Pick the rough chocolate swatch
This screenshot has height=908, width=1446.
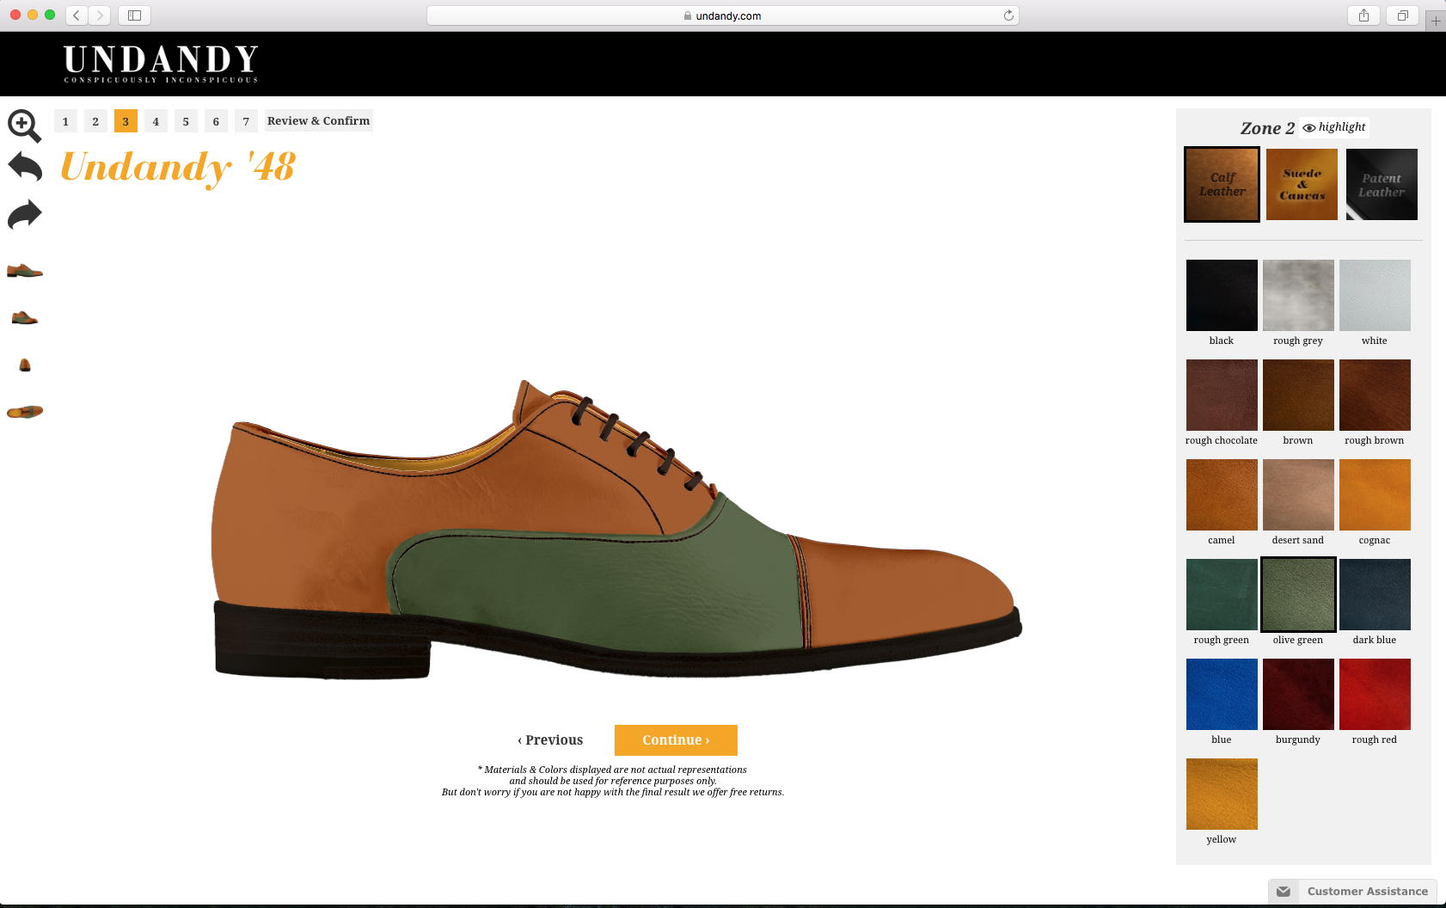[1222, 395]
